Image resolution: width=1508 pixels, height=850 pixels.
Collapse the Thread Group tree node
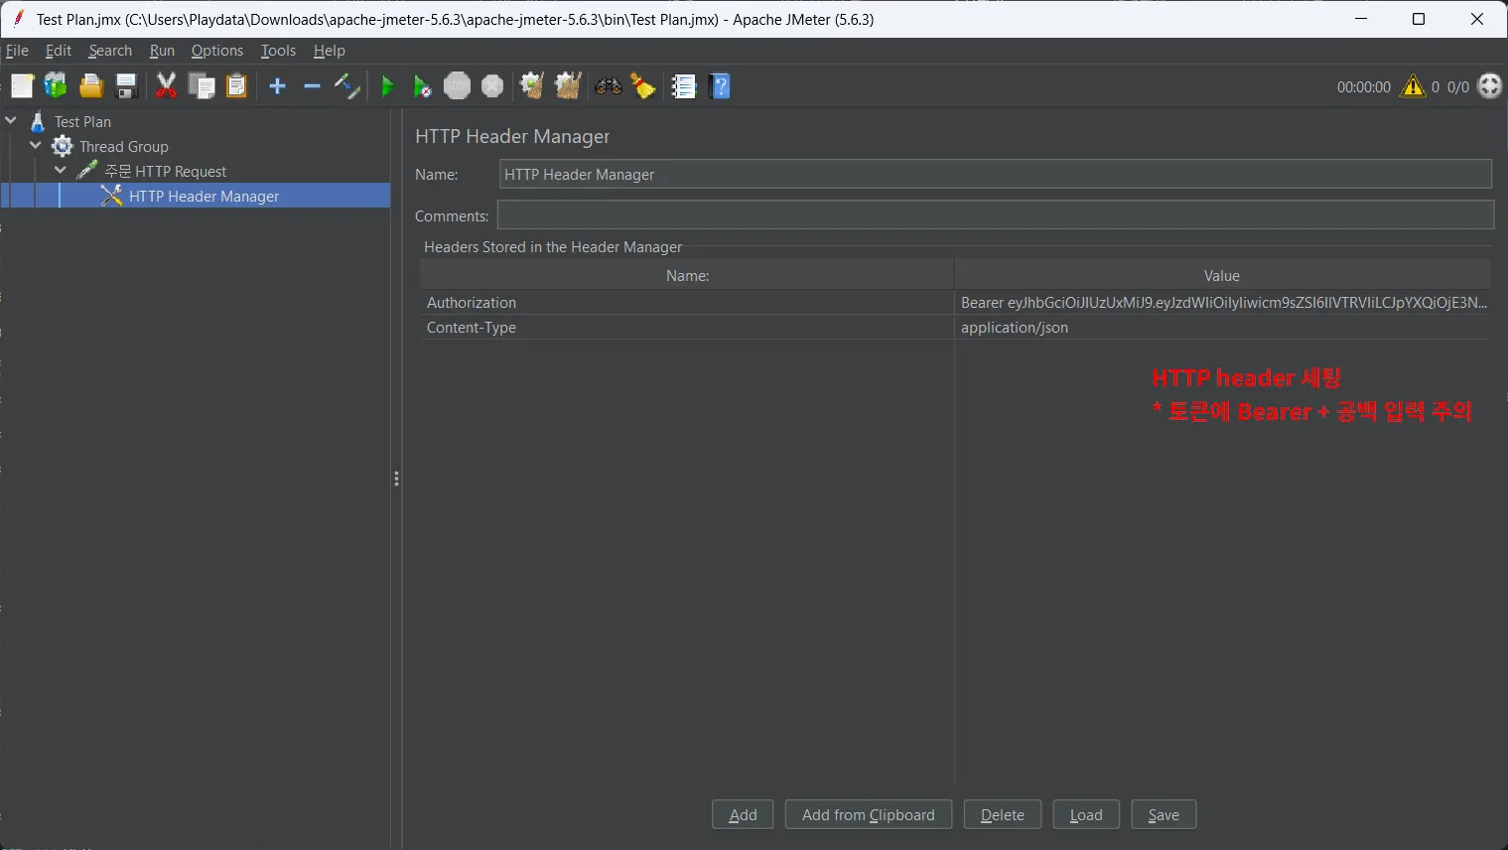click(36, 145)
